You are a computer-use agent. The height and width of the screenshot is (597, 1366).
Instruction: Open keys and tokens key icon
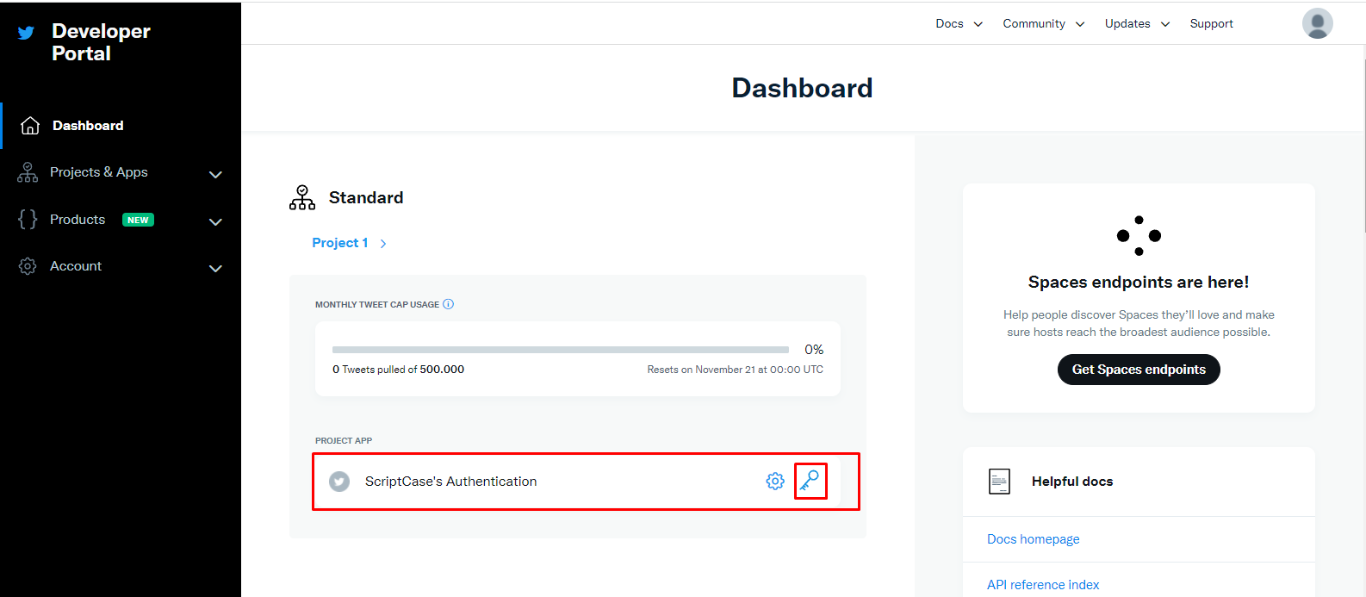coord(810,481)
